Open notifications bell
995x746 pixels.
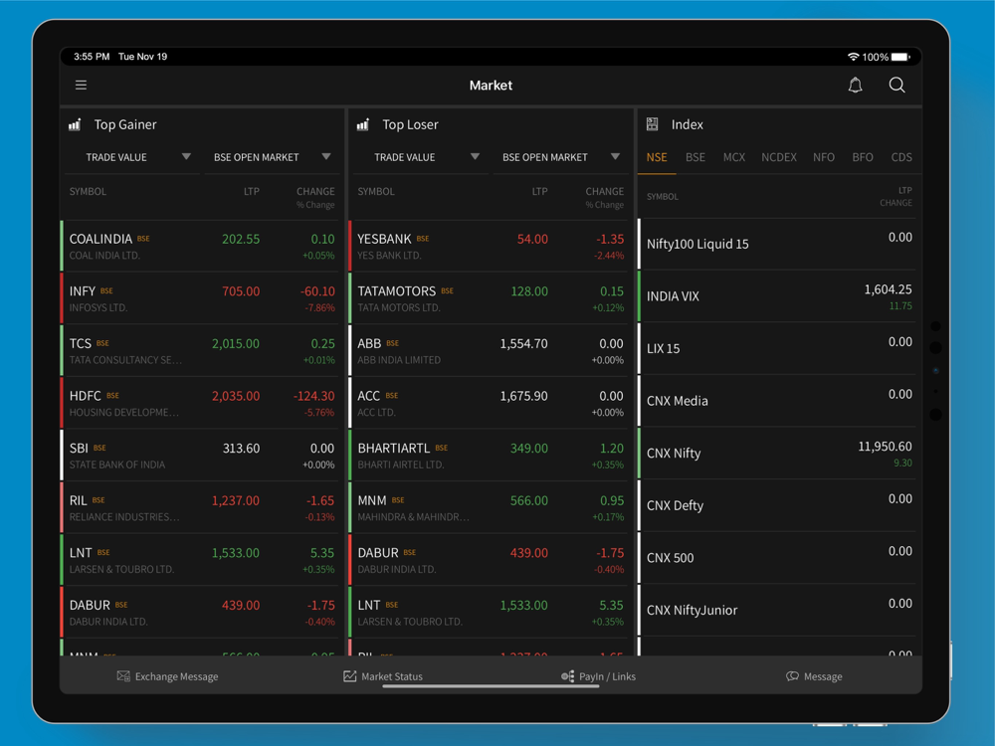pos(855,86)
